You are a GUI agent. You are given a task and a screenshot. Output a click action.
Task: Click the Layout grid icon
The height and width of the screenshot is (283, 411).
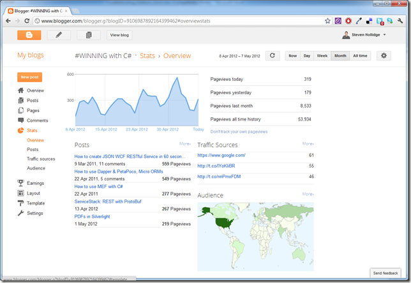20,193
